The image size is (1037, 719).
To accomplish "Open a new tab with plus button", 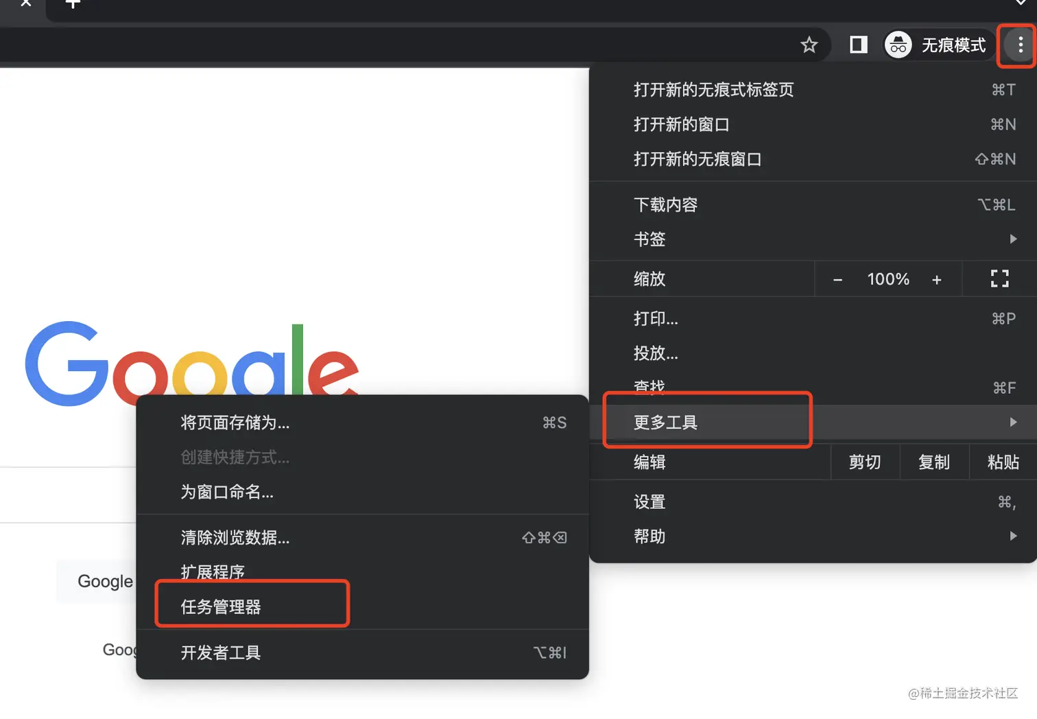I will coord(73,3).
